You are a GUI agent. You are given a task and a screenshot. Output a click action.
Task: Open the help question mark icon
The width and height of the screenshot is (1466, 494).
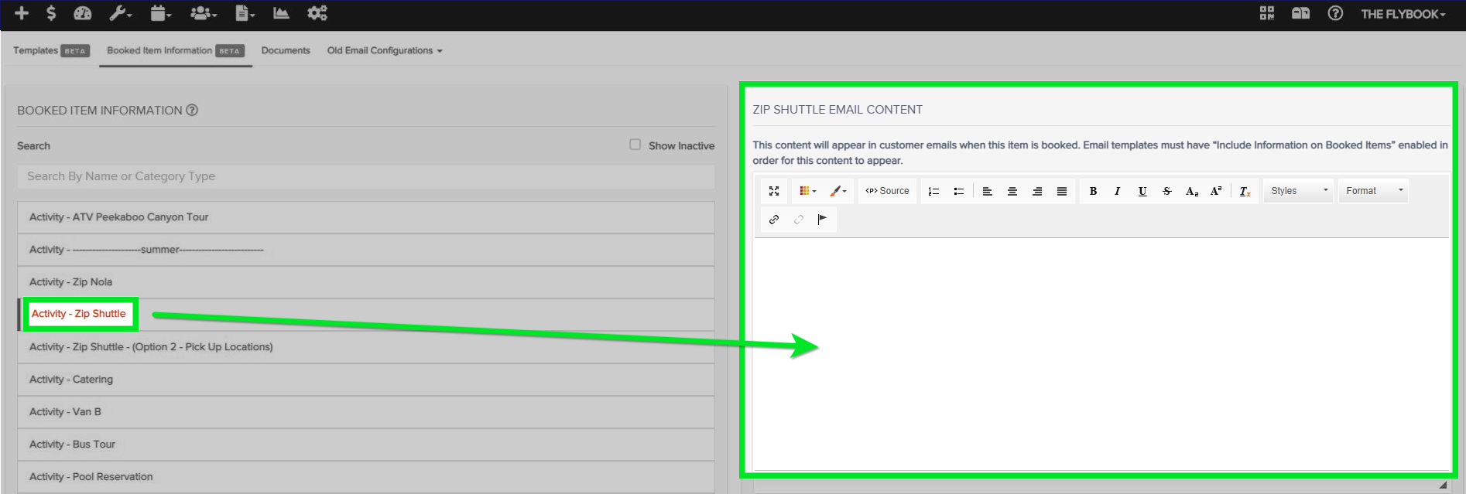coord(1335,13)
